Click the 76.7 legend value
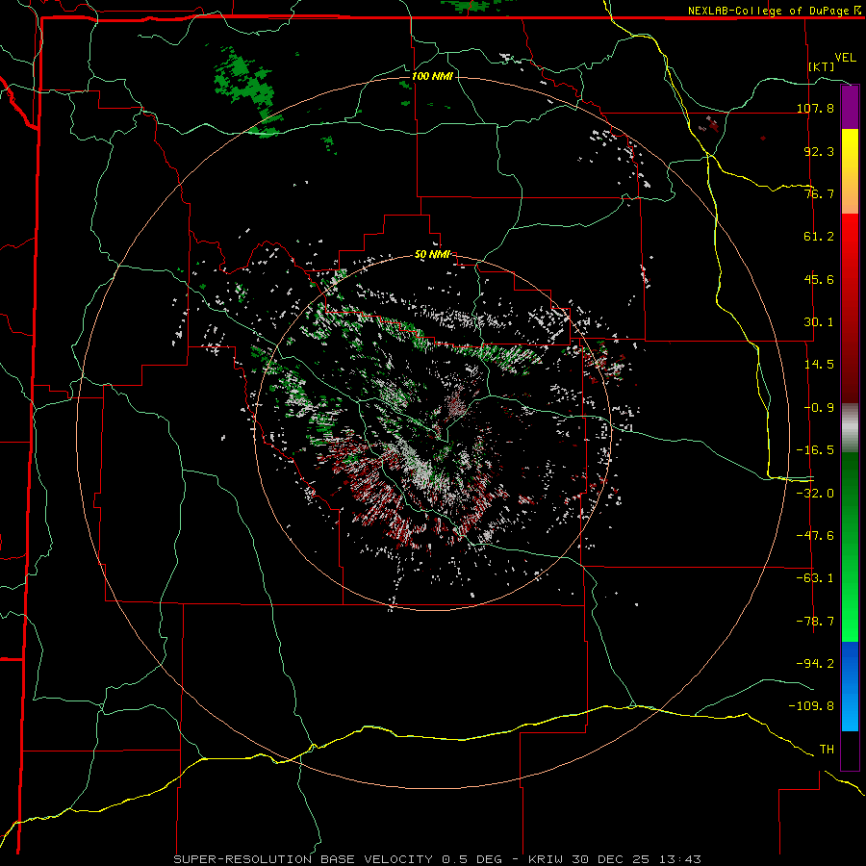The height and width of the screenshot is (866, 866). (819, 193)
